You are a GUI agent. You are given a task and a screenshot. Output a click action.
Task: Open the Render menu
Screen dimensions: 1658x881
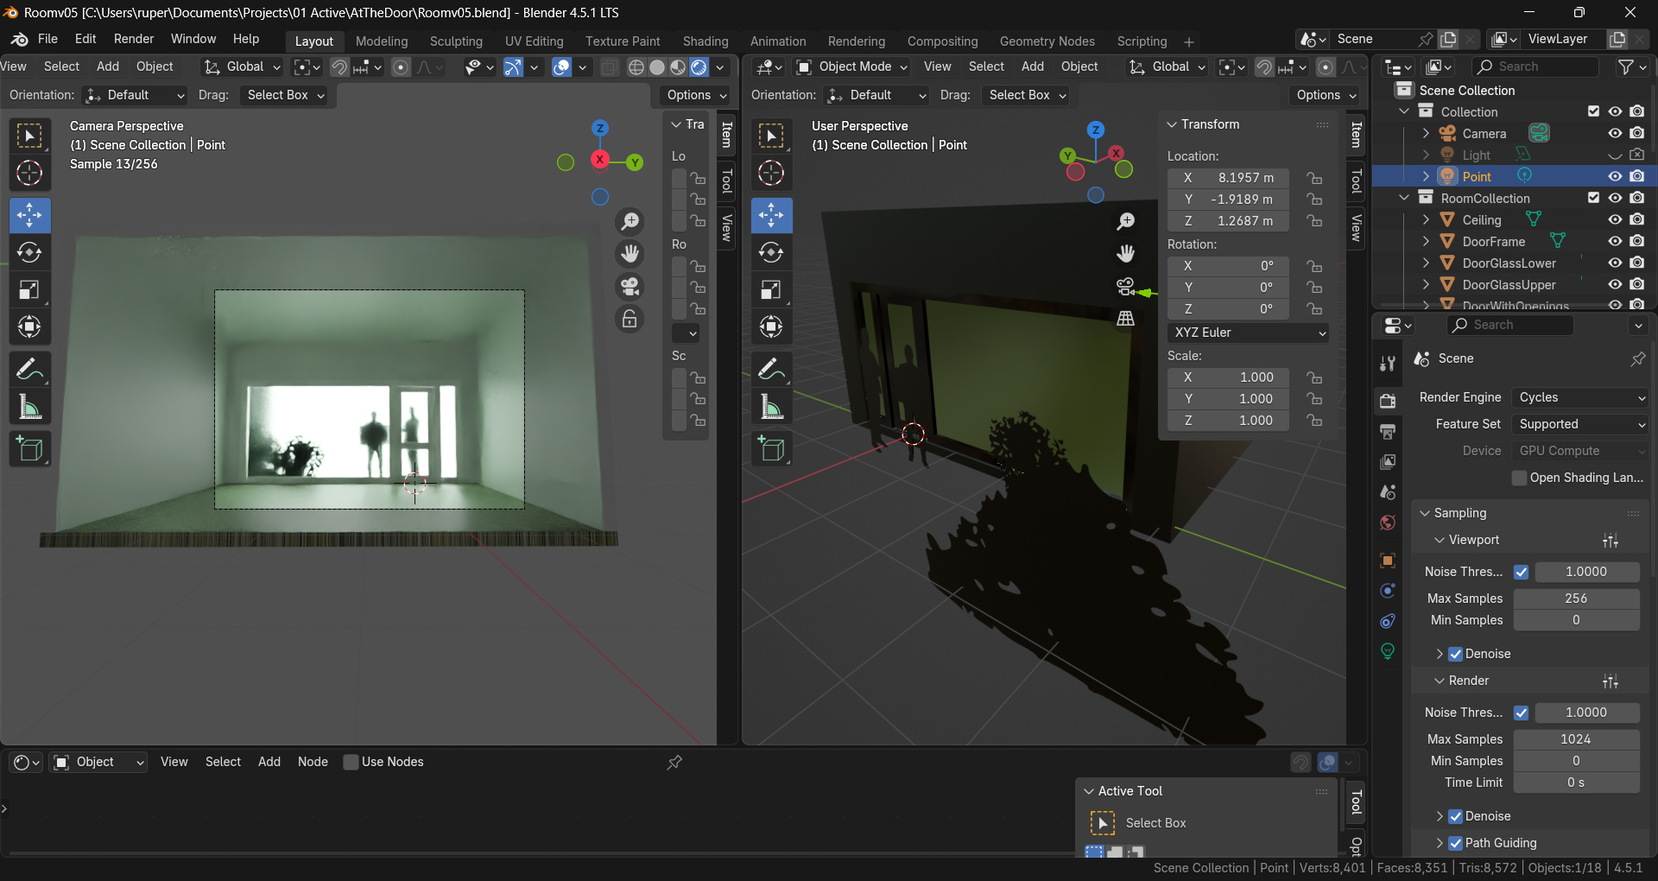[x=133, y=39]
